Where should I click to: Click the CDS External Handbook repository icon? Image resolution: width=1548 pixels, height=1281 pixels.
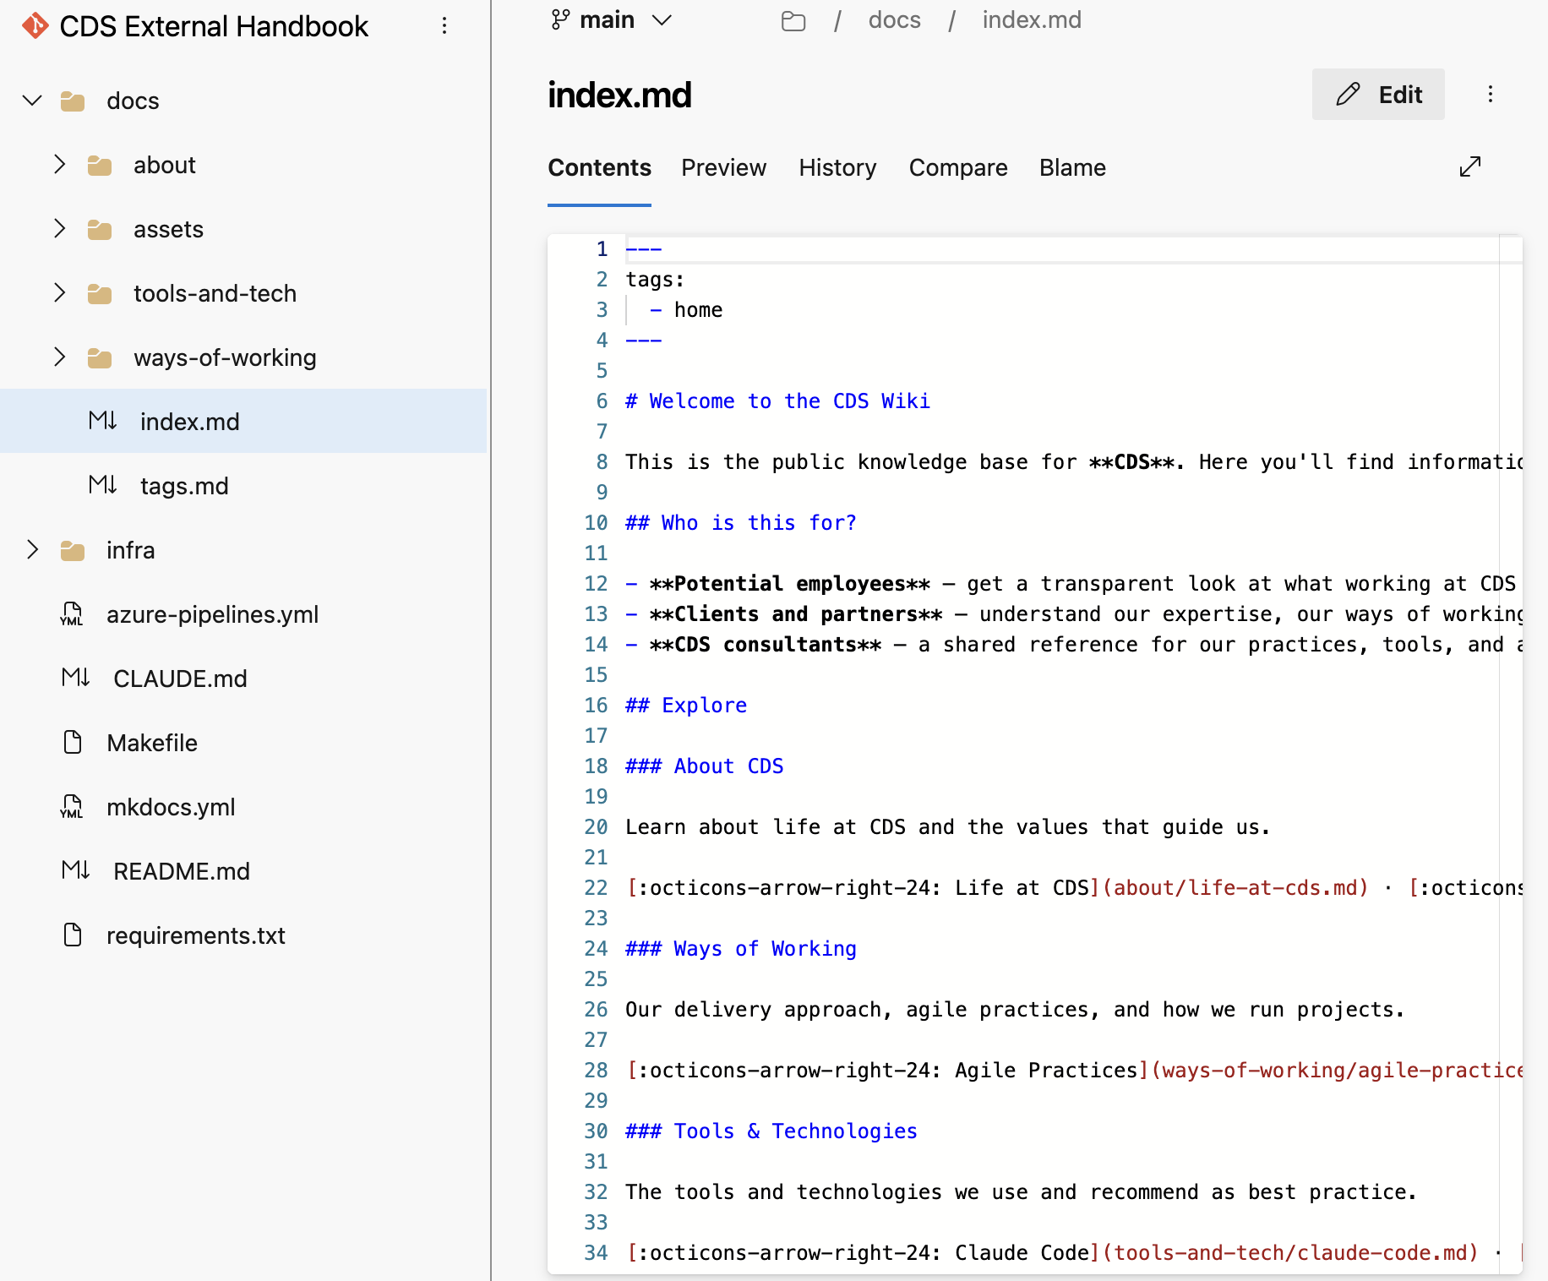point(35,26)
